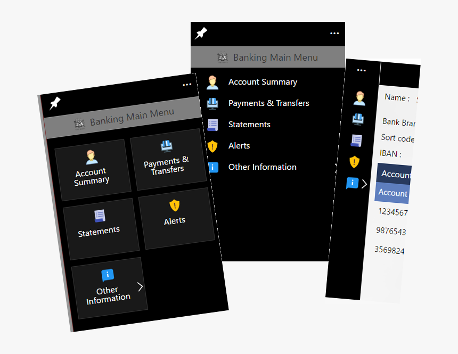Open the Payments & Transfers tile

pos(166,159)
